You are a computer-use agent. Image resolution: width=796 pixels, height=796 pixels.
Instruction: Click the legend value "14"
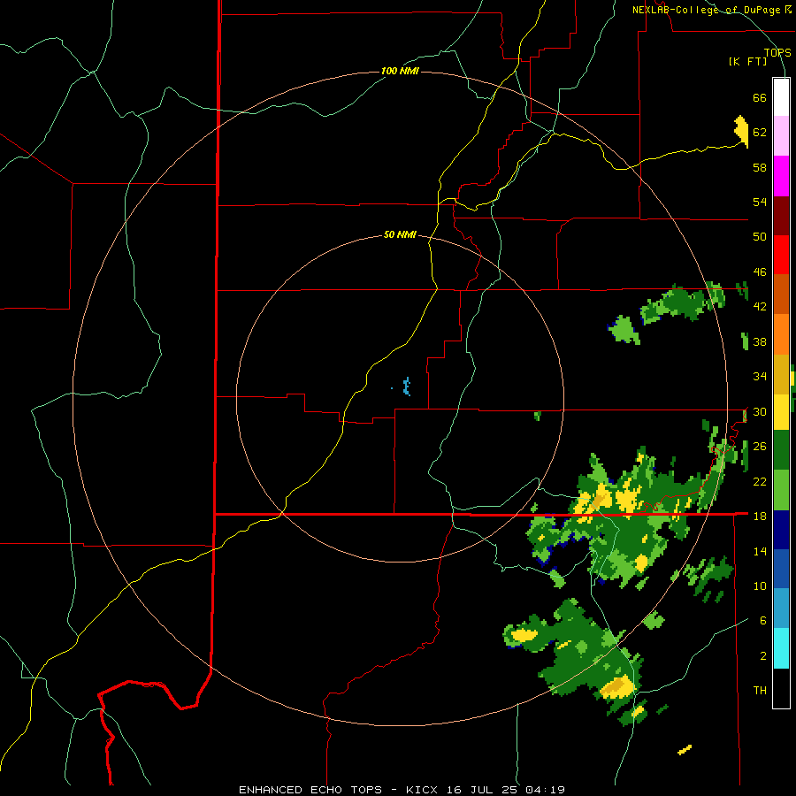coord(760,551)
